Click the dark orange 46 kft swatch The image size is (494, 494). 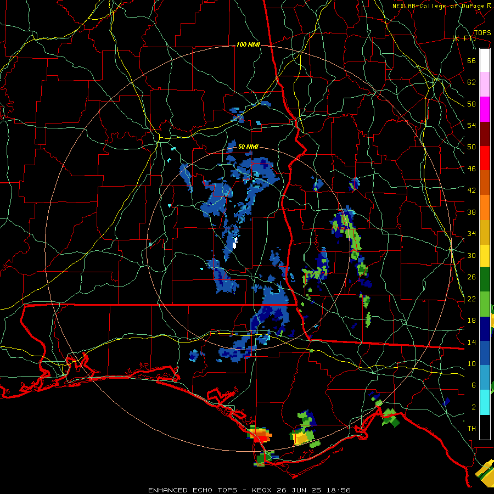[485, 183]
